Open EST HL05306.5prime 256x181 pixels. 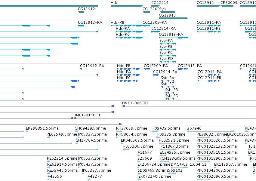point(138,146)
